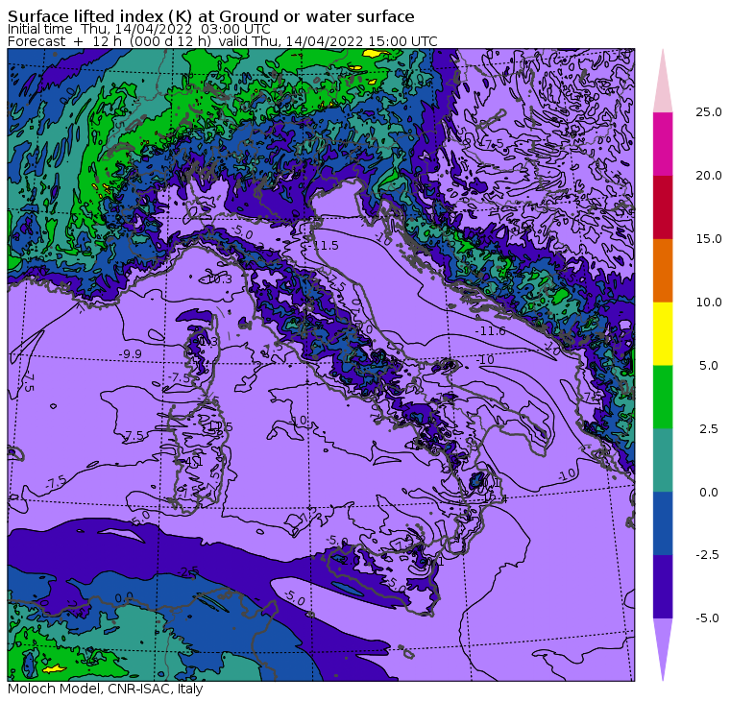Click the blue -2.5 to 0 legend band
Screen dimensions: 730x702
click(663, 523)
